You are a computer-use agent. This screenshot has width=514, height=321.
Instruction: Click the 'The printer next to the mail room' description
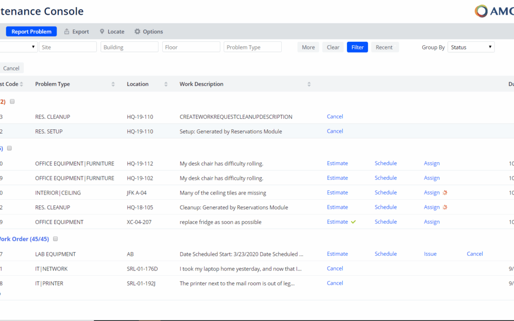pyautogui.click(x=237, y=283)
